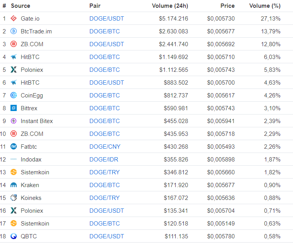Click the Indodax logo icon

point(14,159)
